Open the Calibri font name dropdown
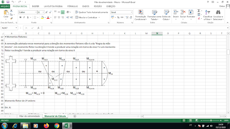Screen dimensions: 230x129 pyautogui.click(x=36, y=12)
